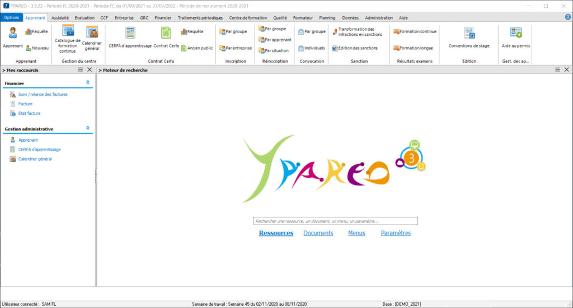Click the Base : [DEMO_2021] status text
This screenshot has width=573, height=308.
(402, 304)
